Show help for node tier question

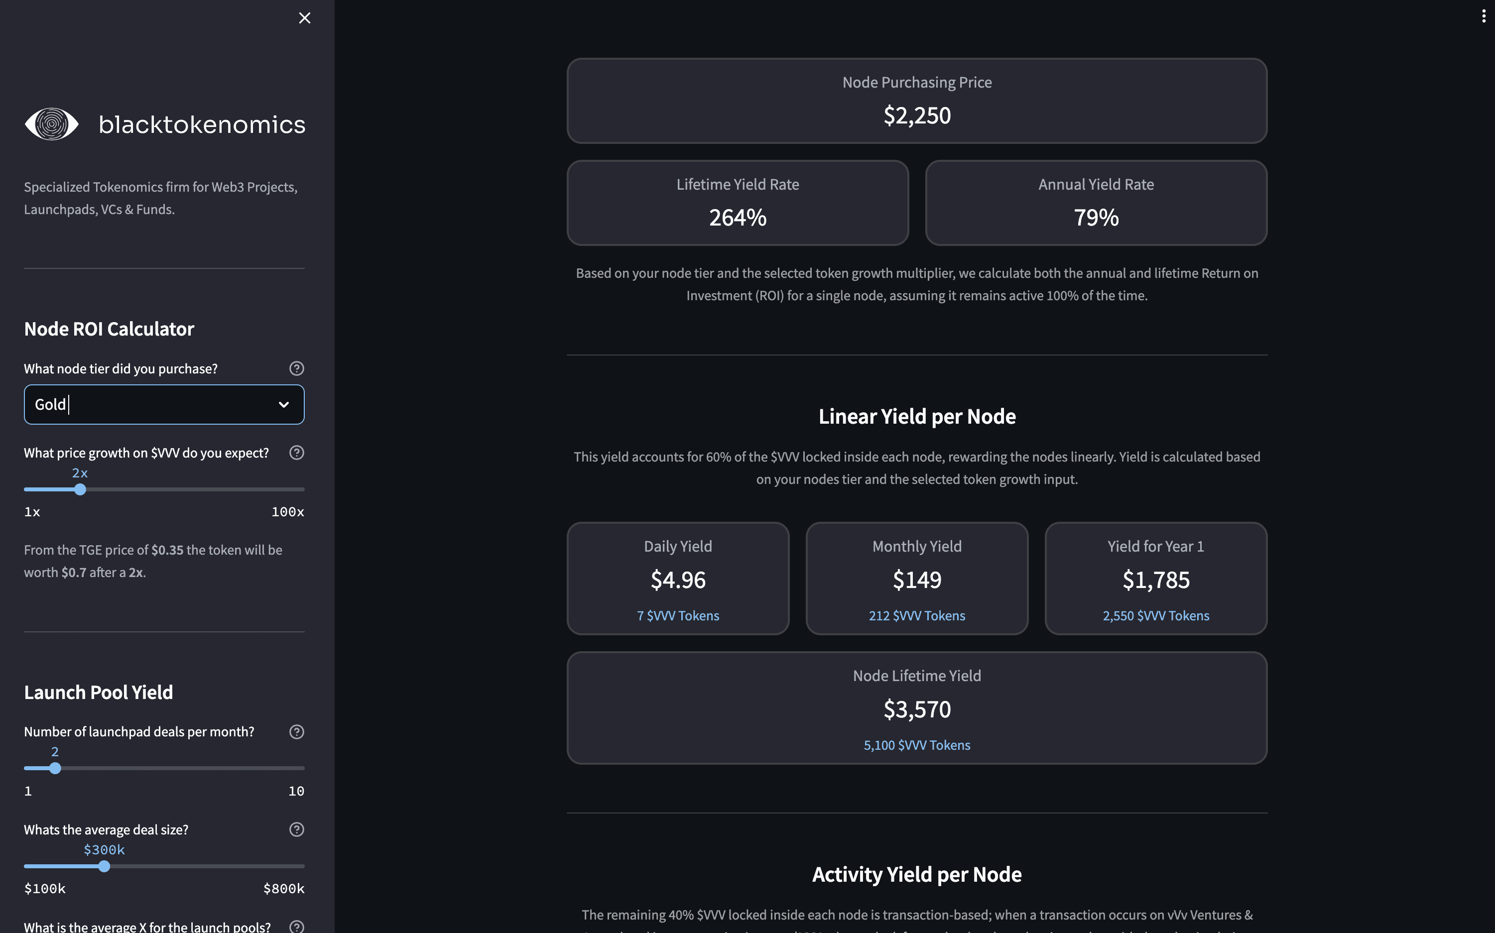tap(296, 368)
